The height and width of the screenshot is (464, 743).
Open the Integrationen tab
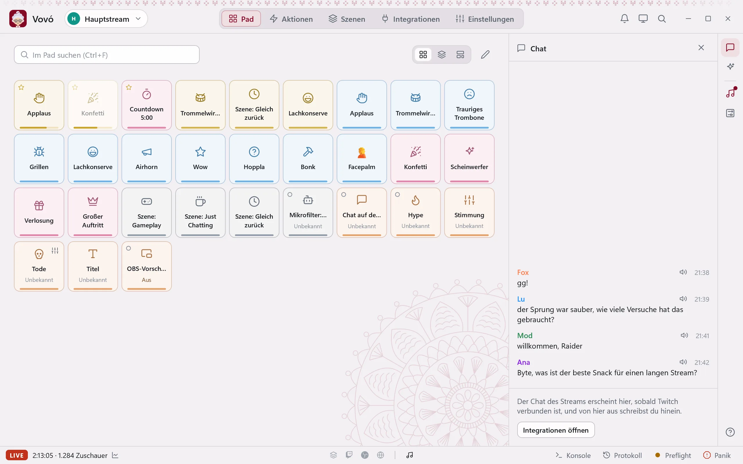(x=410, y=19)
